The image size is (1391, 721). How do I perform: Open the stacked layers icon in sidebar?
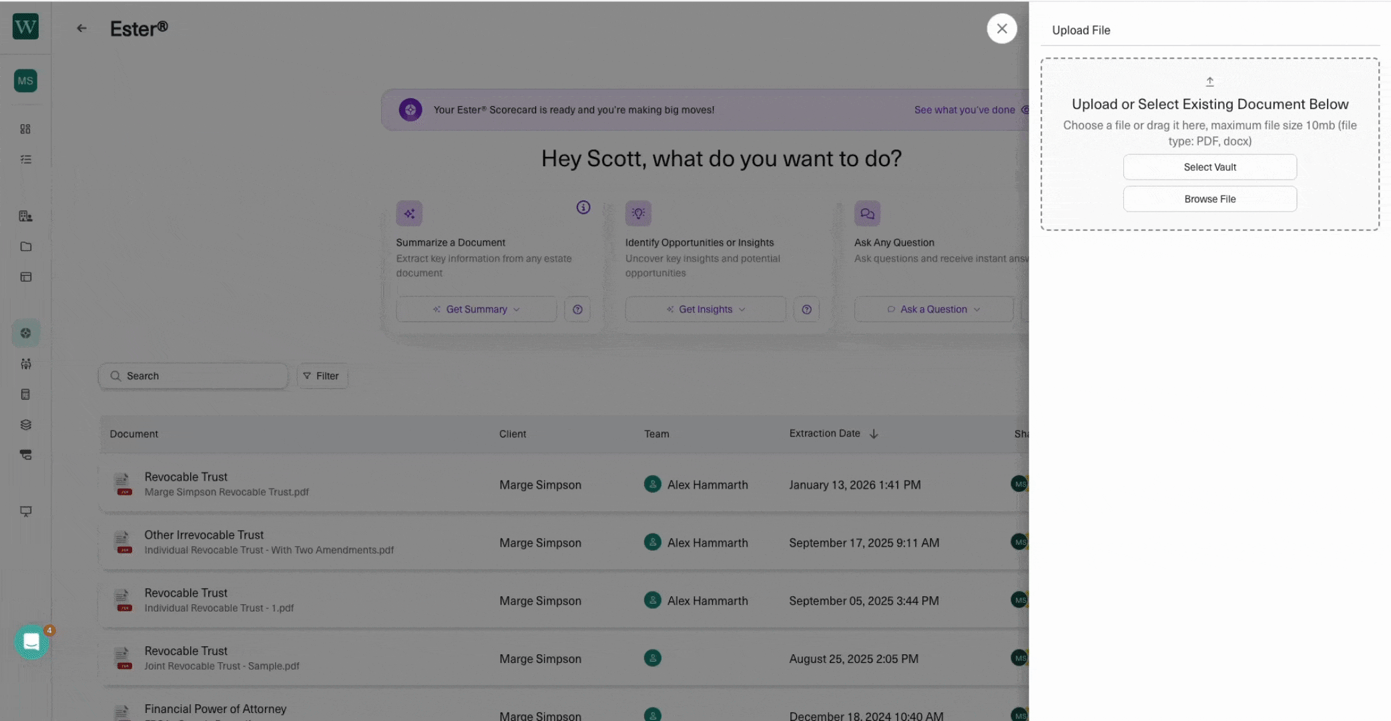tap(25, 425)
